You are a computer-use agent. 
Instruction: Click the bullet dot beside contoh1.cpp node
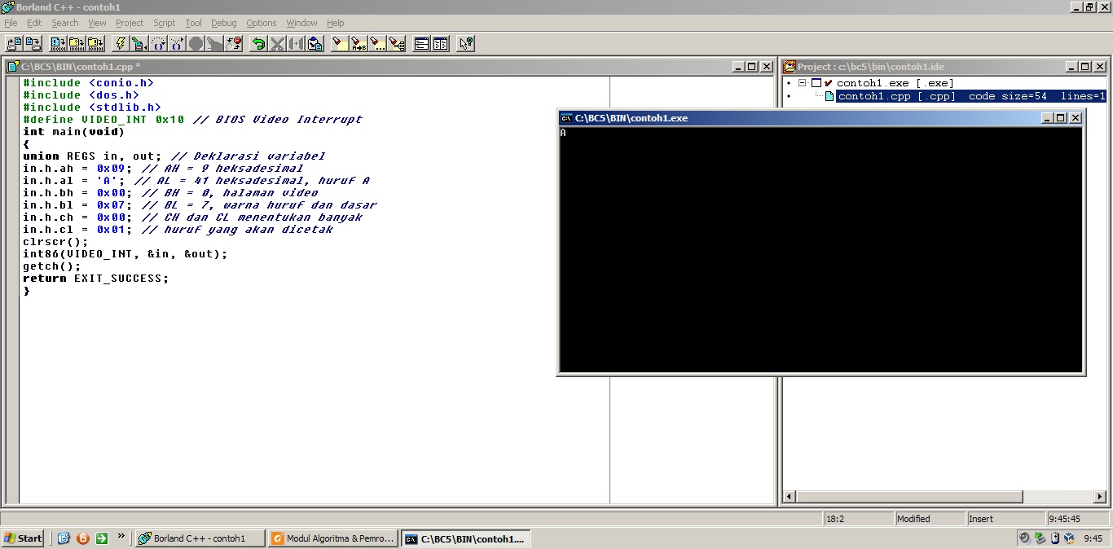(789, 96)
